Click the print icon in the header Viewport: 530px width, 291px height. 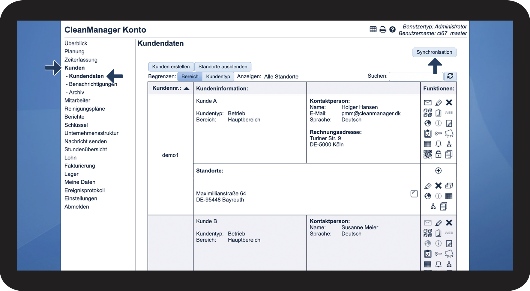[x=383, y=29]
